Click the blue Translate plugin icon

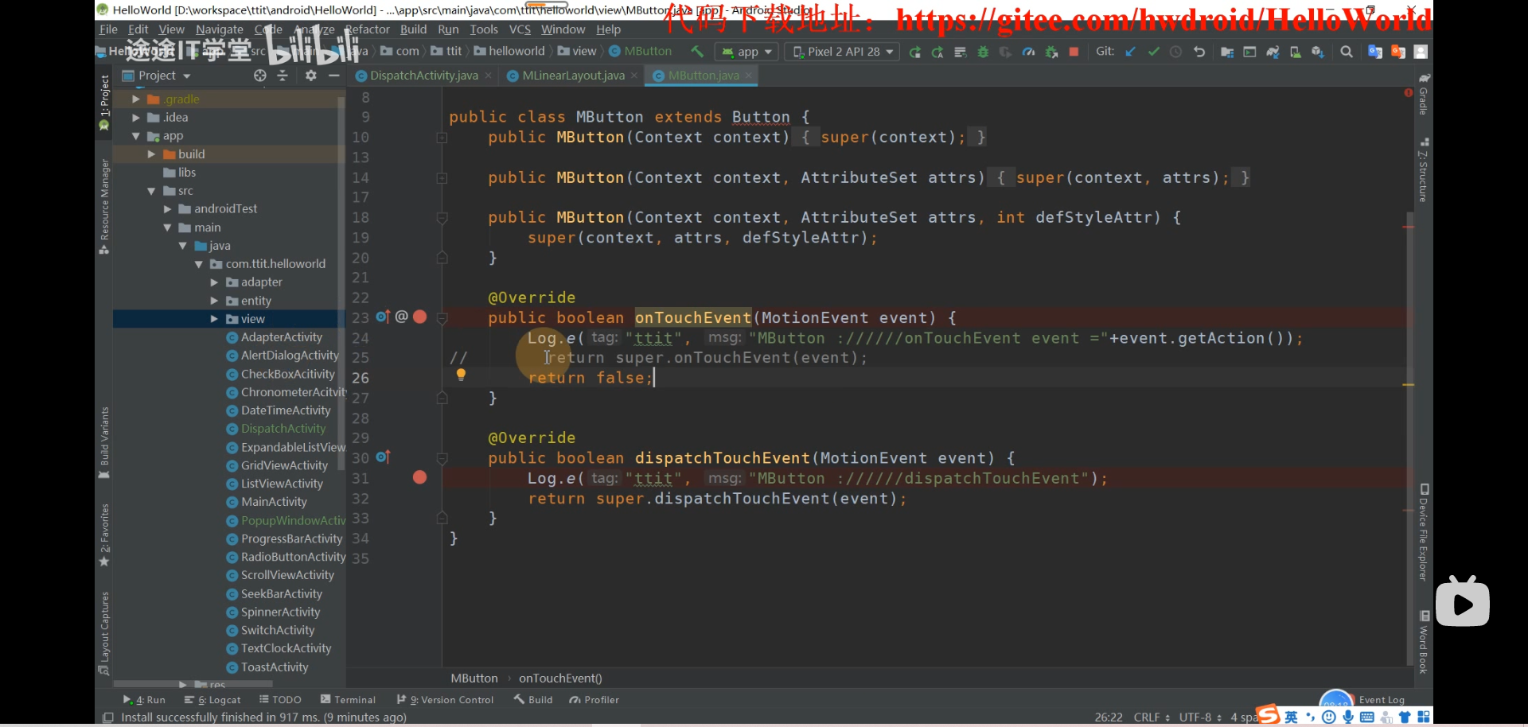(x=1374, y=52)
